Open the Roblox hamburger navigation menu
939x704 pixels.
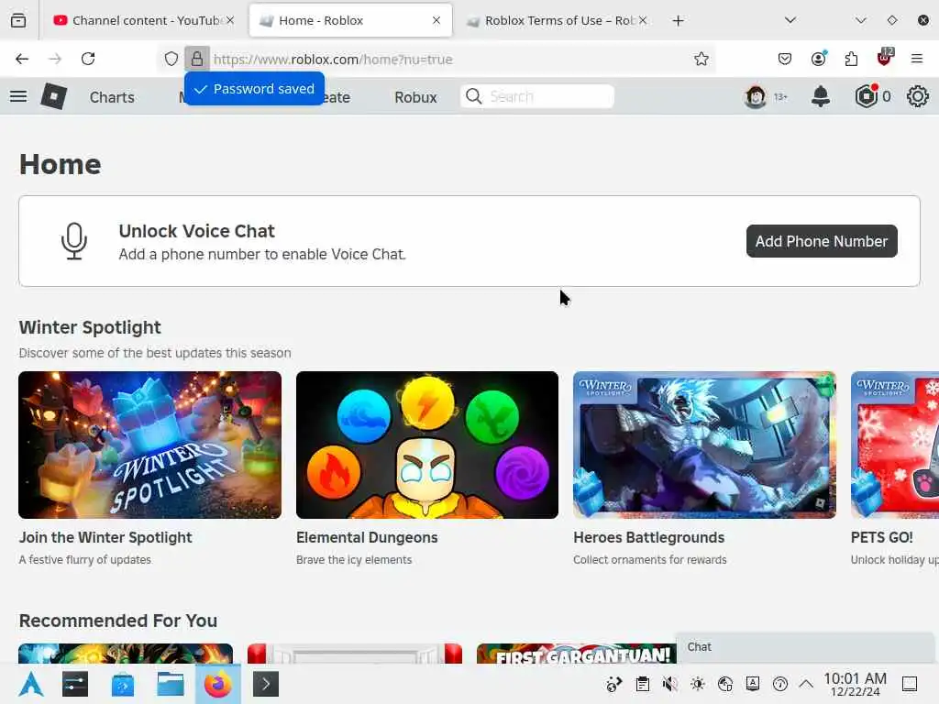tap(18, 96)
